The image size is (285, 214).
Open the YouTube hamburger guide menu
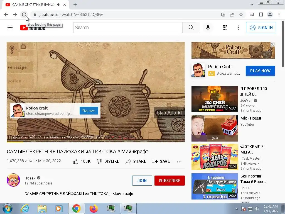(x=10, y=28)
